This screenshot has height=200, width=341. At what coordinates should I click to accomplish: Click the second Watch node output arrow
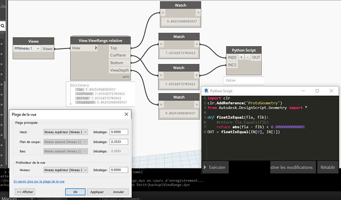click(x=196, y=44)
